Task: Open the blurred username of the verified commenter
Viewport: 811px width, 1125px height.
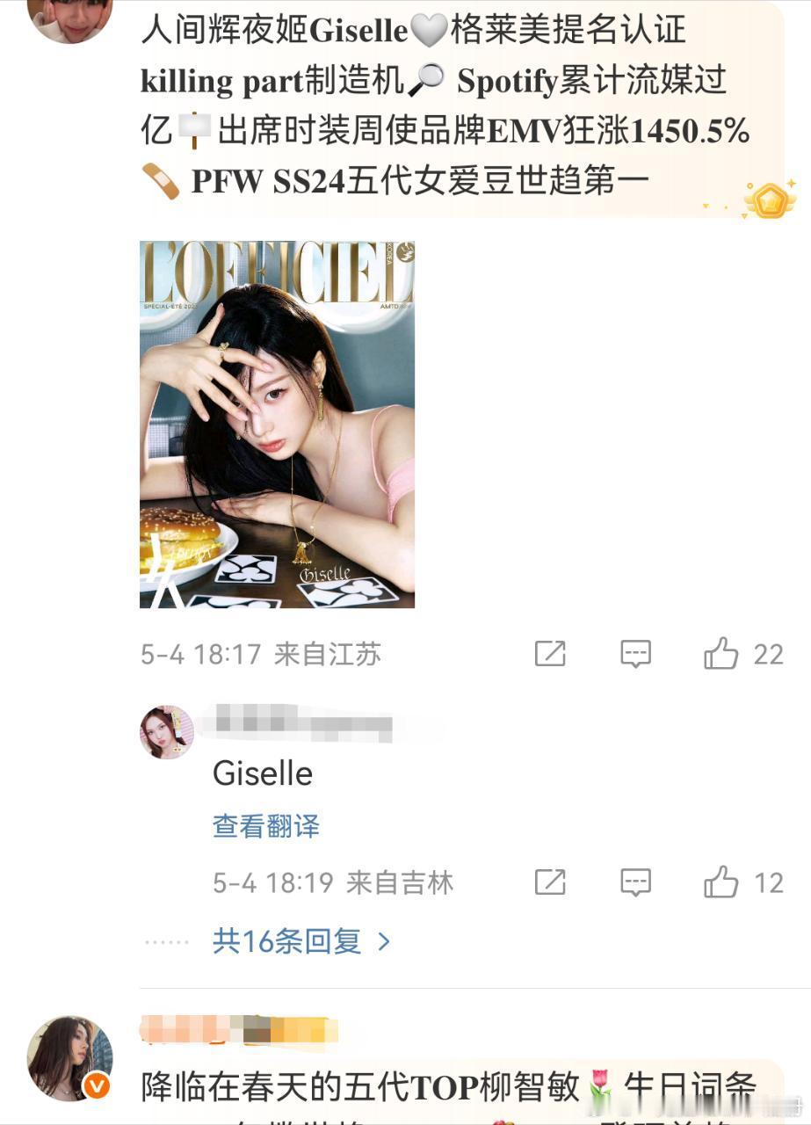Action: pyautogui.click(x=239, y=1029)
